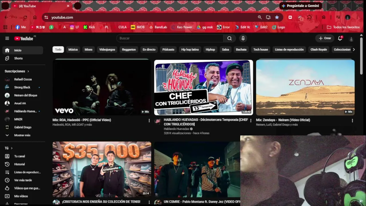Select the Música filter chip
366x206 pixels.
73,49
